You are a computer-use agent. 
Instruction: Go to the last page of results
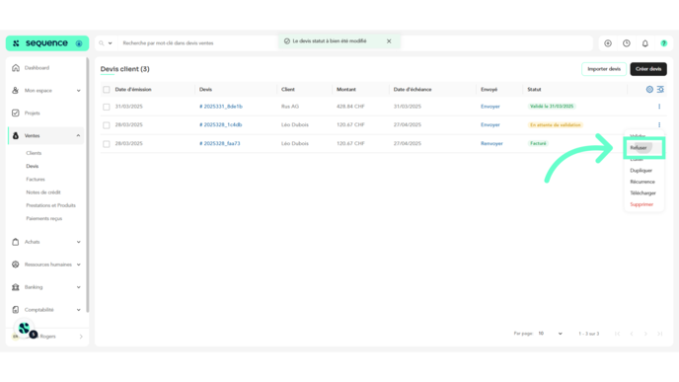tap(659, 334)
